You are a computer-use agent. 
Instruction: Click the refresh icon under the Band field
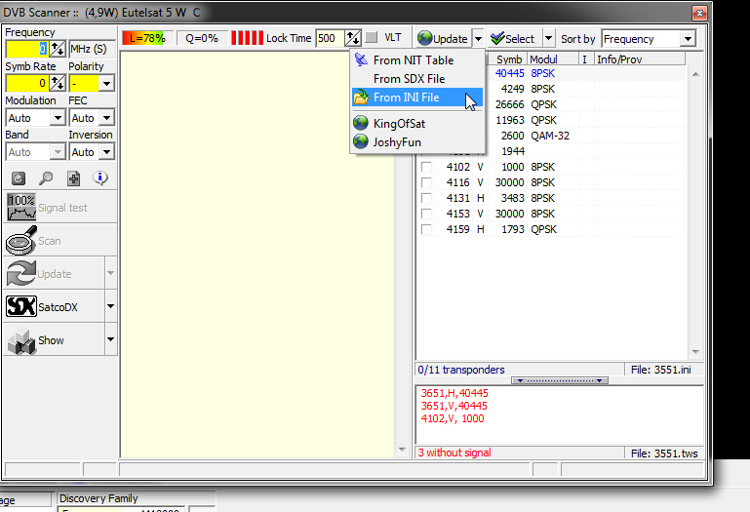pyautogui.click(x=19, y=178)
